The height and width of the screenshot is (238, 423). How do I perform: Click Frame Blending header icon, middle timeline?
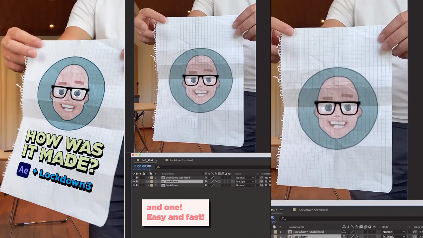pyautogui.click(x=219, y=174)
